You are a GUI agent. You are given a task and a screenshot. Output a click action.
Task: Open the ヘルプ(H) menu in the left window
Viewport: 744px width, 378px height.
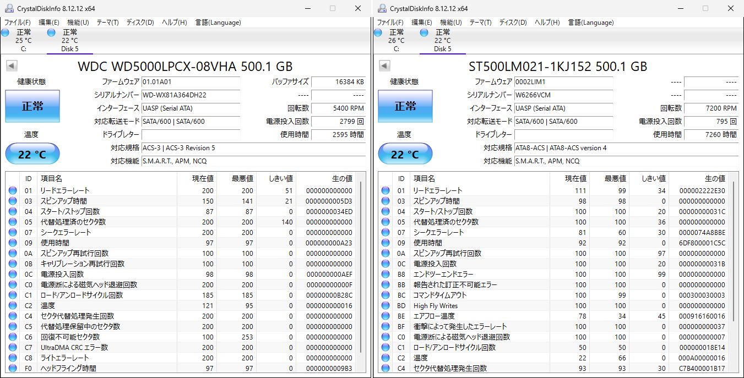pos(175,23)
